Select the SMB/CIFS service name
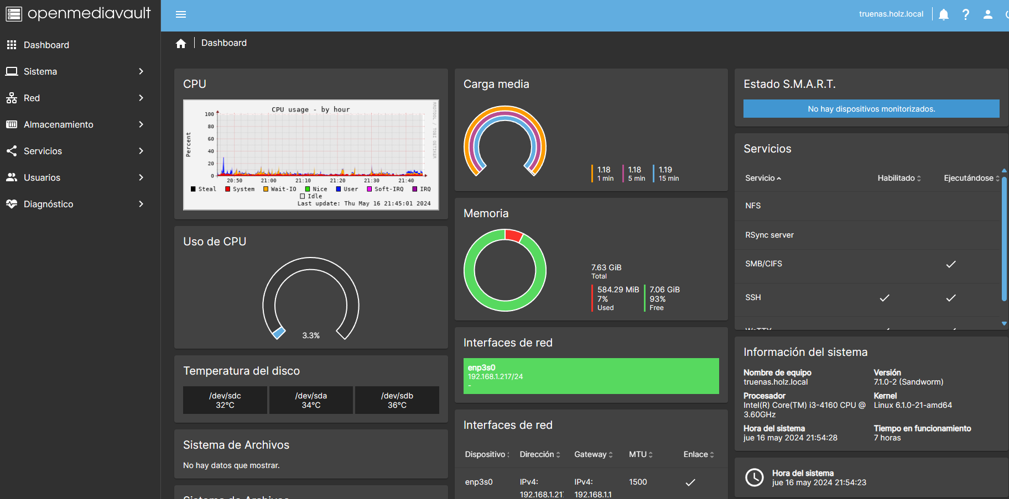 pyautogui.click(x=763, y=264)
